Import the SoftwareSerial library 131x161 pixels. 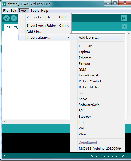click(97, 105)
